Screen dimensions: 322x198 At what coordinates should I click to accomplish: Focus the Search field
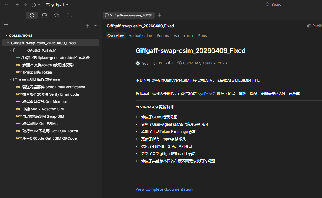click(x=278, y=5)
